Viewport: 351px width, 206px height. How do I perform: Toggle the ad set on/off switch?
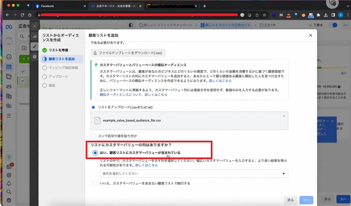[333, 25]
